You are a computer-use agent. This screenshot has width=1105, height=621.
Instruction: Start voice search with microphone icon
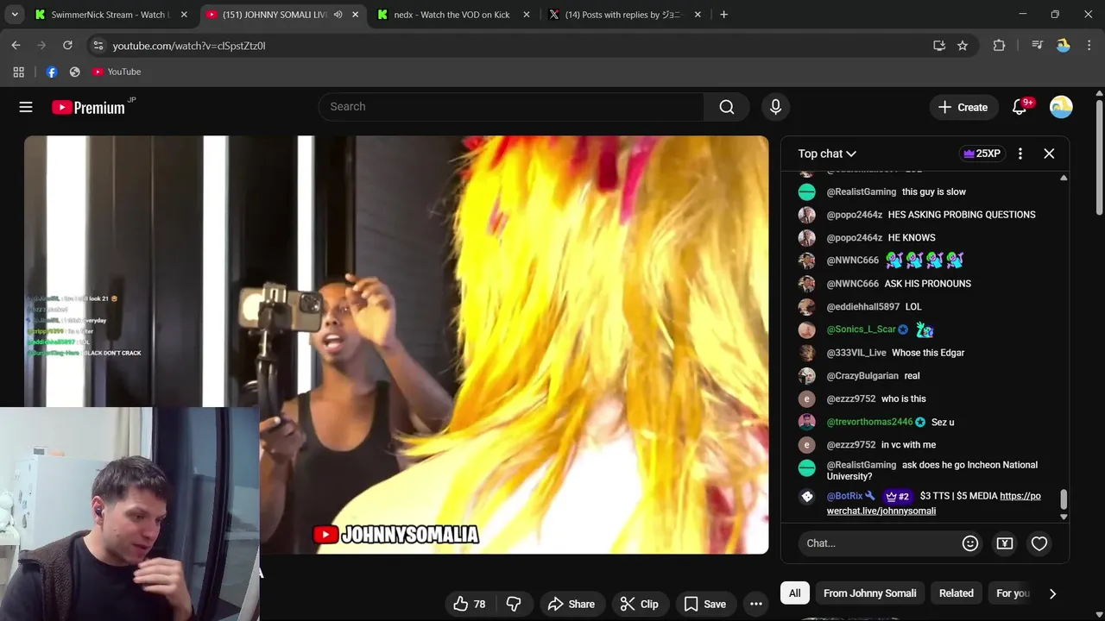point(775,107)
